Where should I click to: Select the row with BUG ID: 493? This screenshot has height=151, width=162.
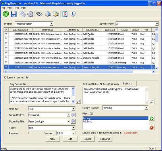tap(79, 48)
